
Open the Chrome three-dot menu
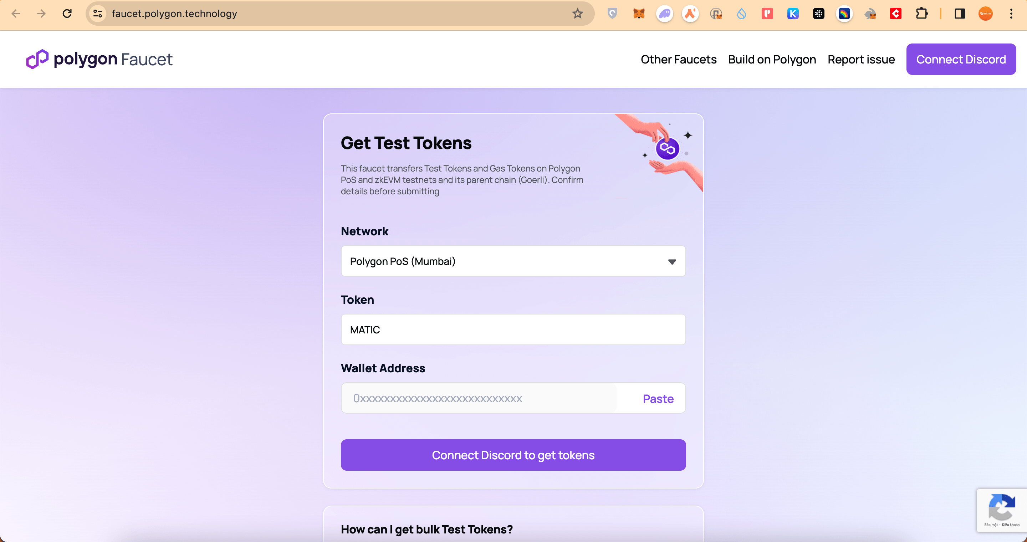[x=1011, y=14]
